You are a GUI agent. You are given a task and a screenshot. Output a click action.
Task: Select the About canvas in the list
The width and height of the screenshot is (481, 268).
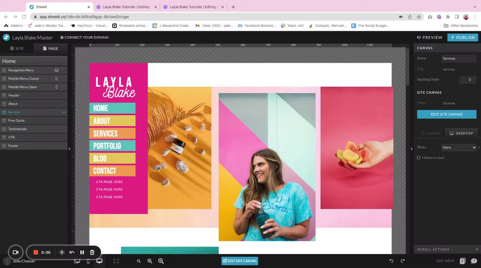tap(34, 104)
